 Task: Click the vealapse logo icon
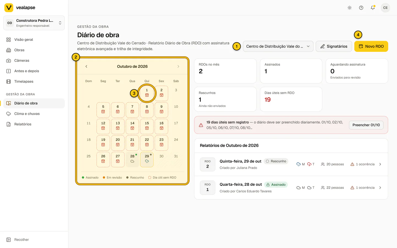coord(9,8)
